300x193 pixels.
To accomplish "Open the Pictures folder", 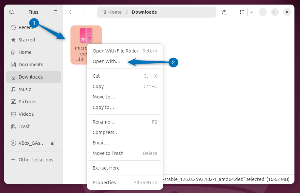I will [29, 101].
